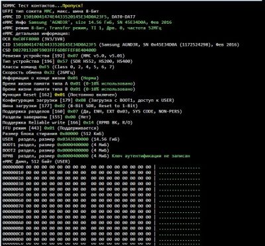265x246 pixels.
Task: Click the CSD value D02701320F5903FFF6DBFFEF8E404000
Action: [54, 50]
